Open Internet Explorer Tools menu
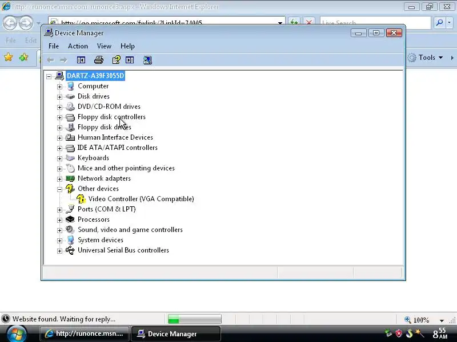This screenshot has width=457, height=342. (x=426, y=58)
